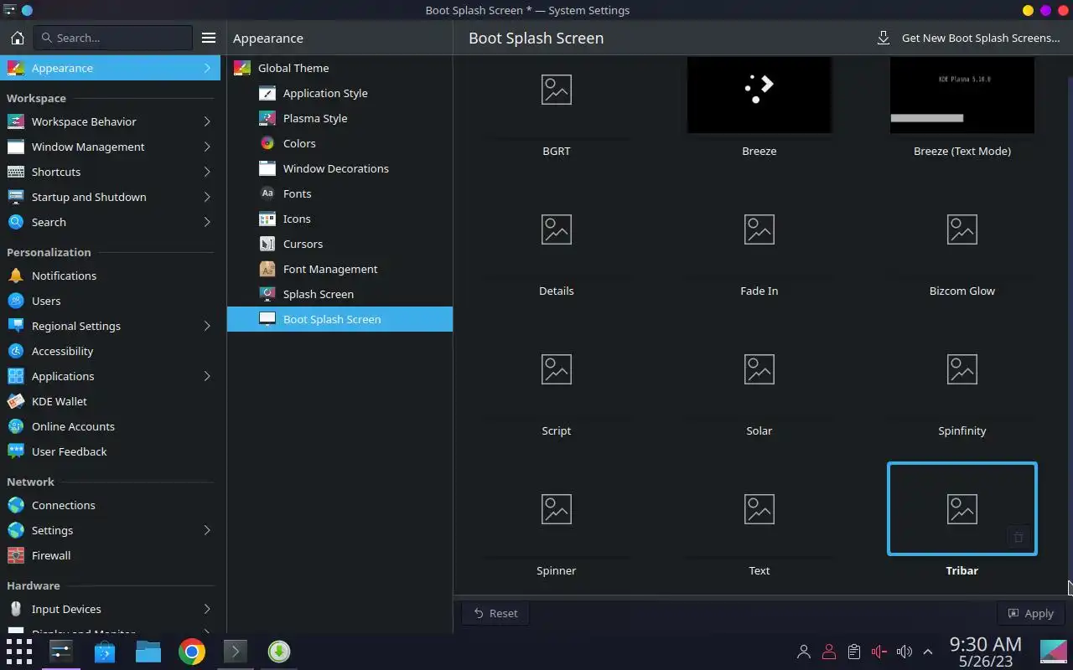1073x670 pixels.
Task: Click the Firewall icon
Action: (x=15, y=555)
